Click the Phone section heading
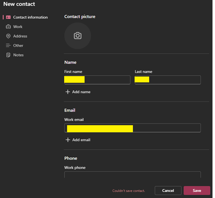 point(71,158)
